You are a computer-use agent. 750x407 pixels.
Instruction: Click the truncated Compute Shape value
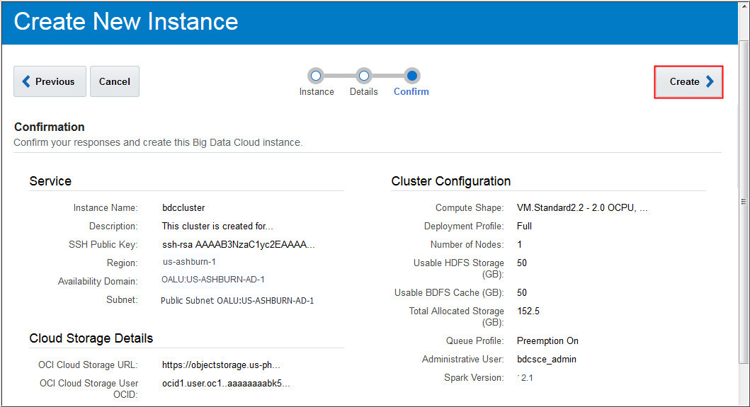tap(582, 207)
